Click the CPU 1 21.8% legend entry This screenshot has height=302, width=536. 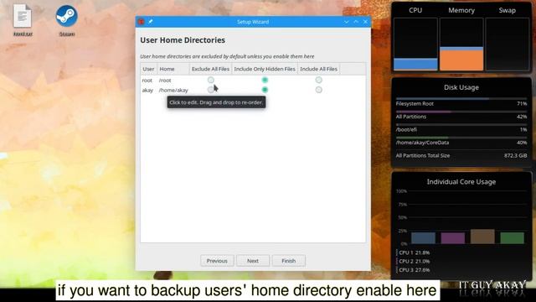[x=414, y=253]
